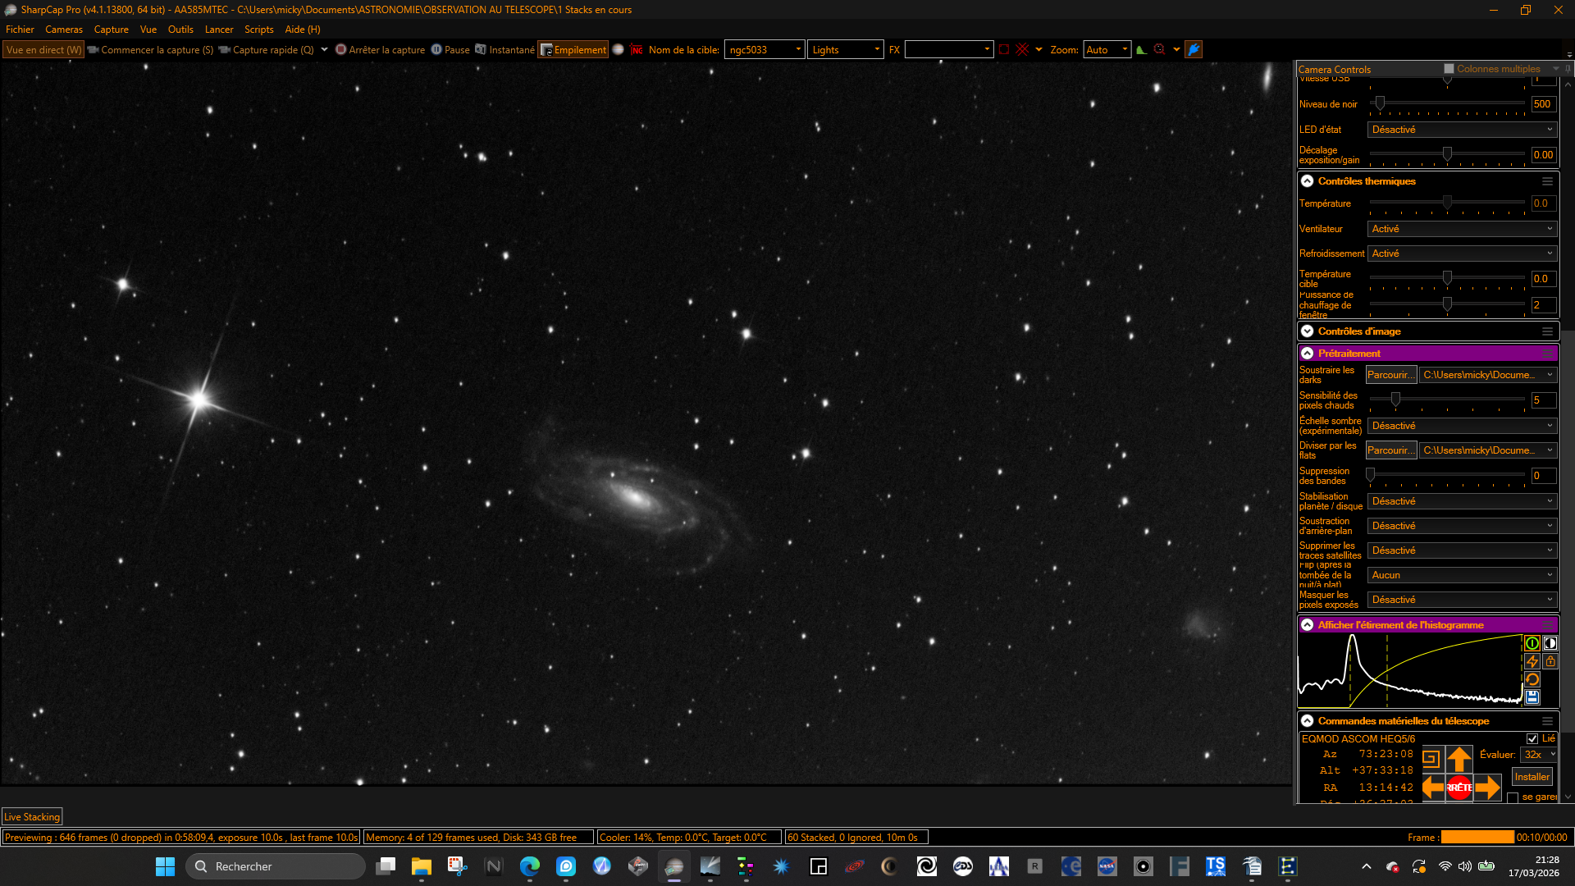Click the reticule crosshair overlay icon in the toolbar

tap(1022, 49)
